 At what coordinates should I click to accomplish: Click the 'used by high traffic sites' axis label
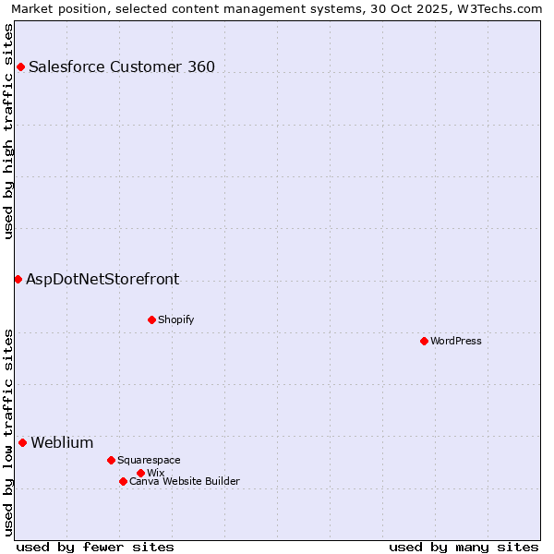[x=8, y=131]
